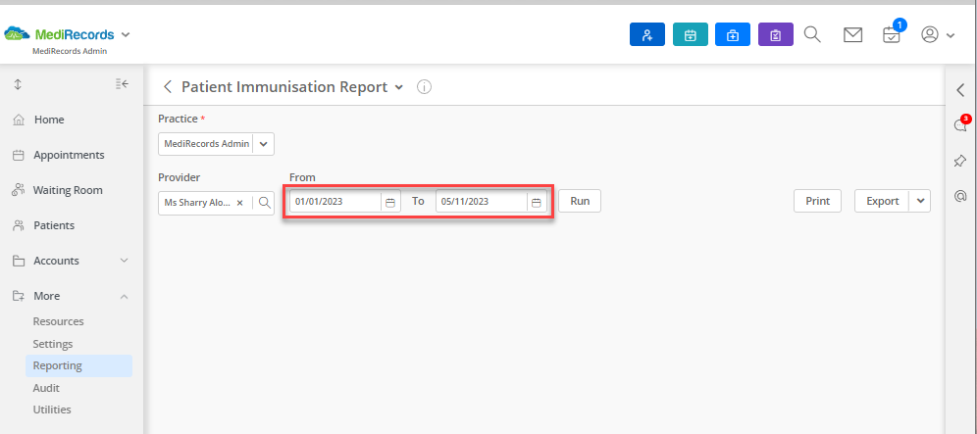Click the blue add patient icon
This screenshot has height=434, width=977.
[x=647, y=35]
